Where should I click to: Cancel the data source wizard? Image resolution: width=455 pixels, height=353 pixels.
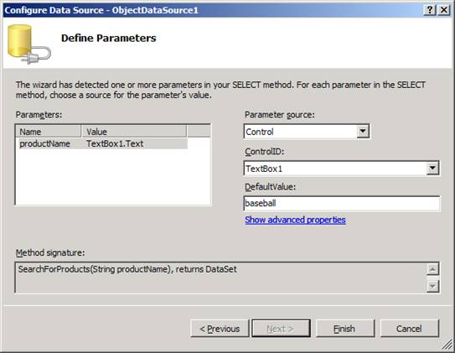point(409,329)
